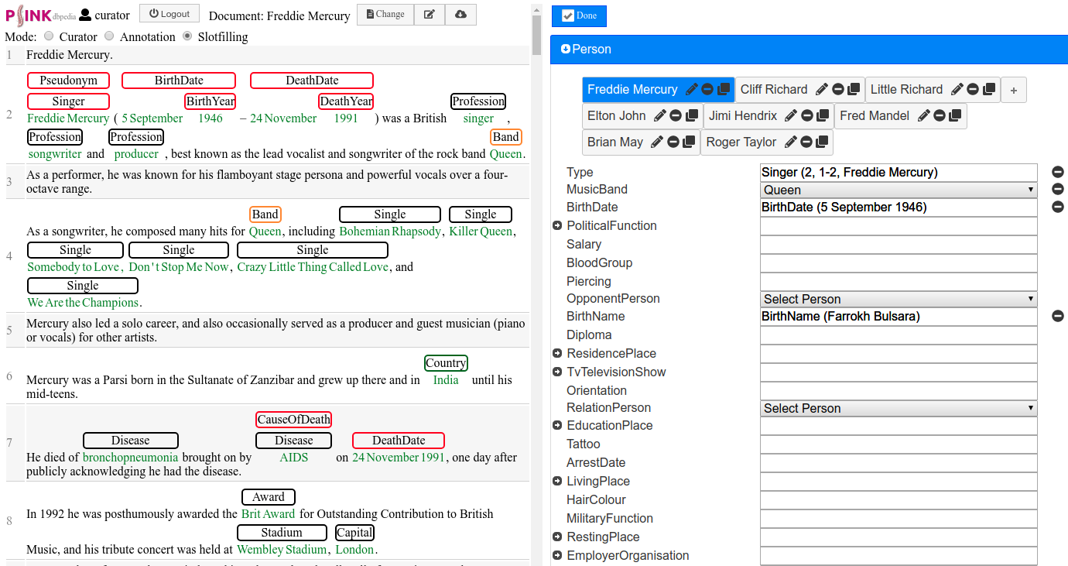The image size is (1068, 566).
Task: Expand the LivingPlace slot
Action: (557, 481)
